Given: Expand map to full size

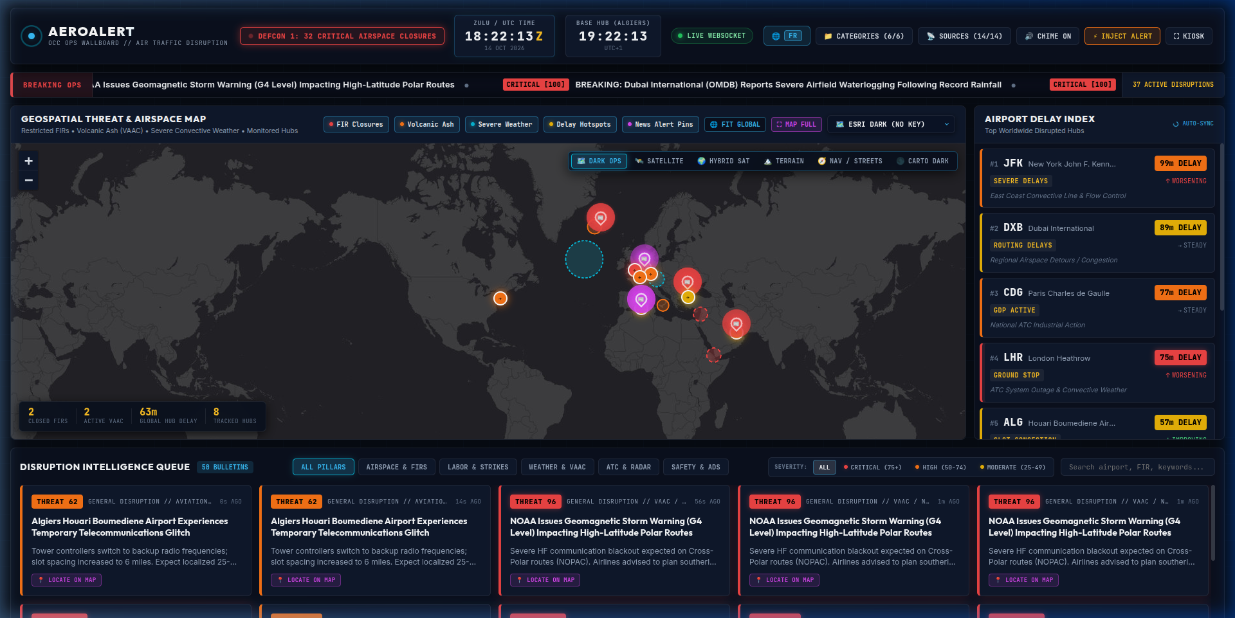Looking at the screenshot, I should (796, 125).
